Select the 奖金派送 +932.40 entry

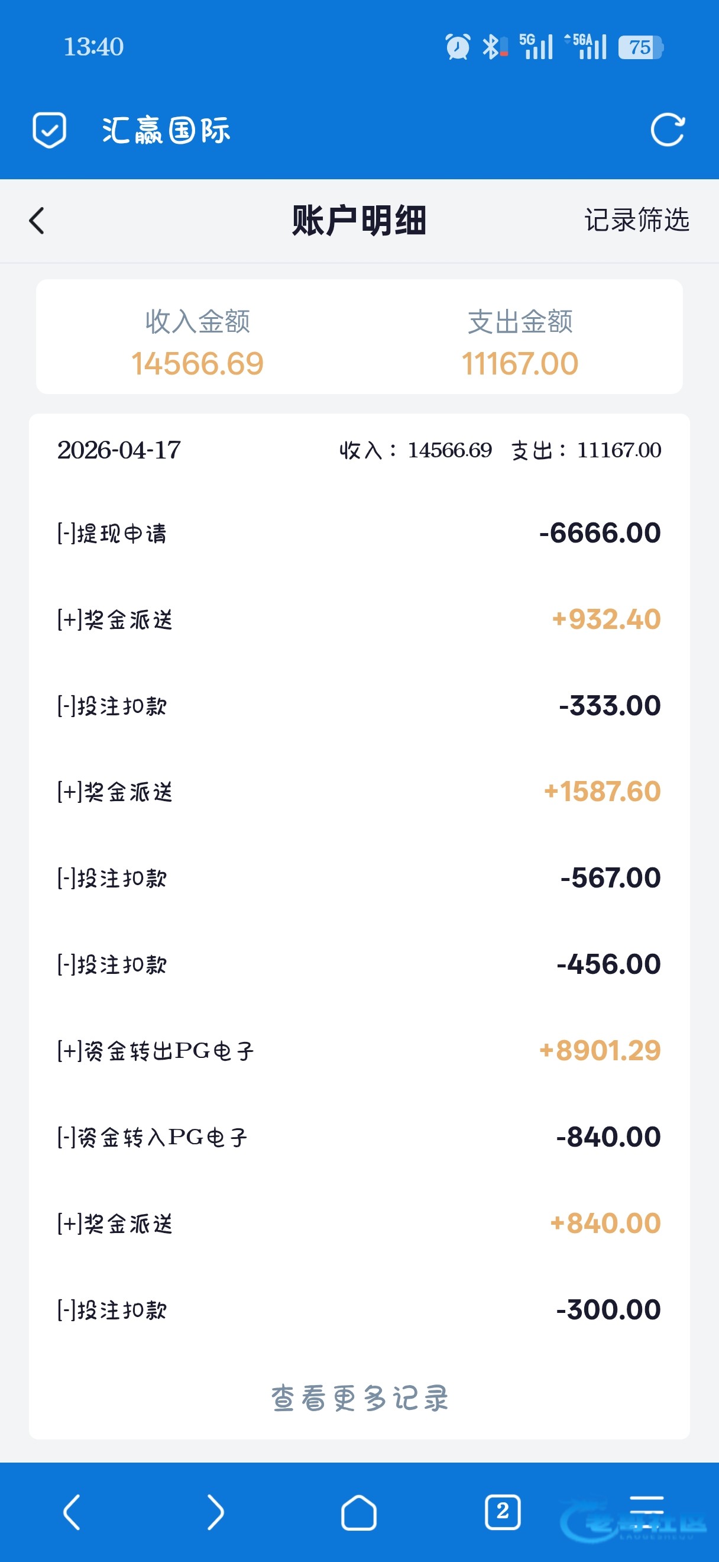(359, 619)
